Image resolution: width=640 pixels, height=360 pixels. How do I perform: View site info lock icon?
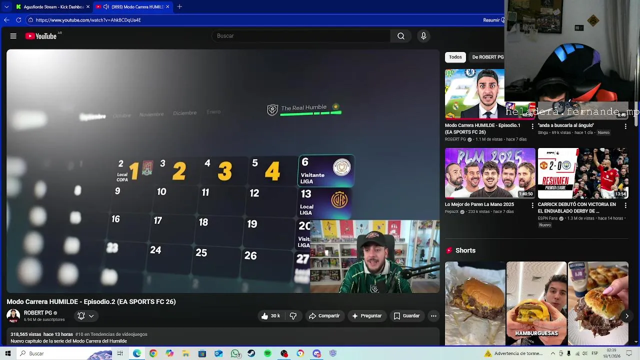coord(30,20)
